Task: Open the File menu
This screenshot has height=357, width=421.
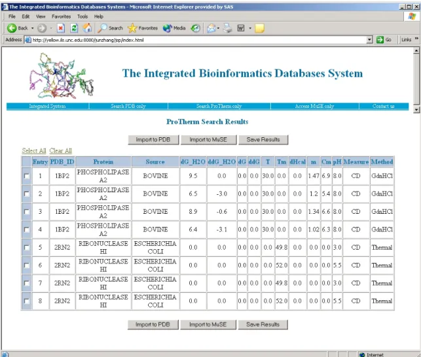Action: (12, 16)
